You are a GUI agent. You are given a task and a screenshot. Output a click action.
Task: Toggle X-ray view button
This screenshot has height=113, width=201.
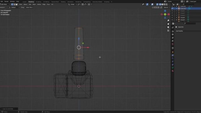[157, 4]
